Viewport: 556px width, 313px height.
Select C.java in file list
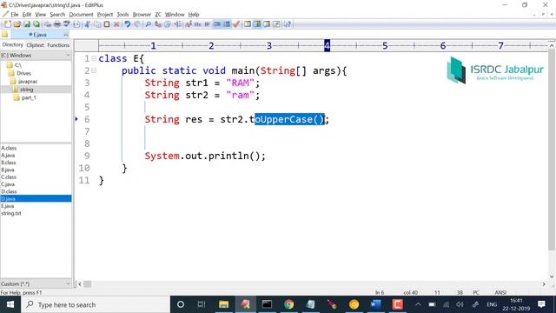[8, 184]
